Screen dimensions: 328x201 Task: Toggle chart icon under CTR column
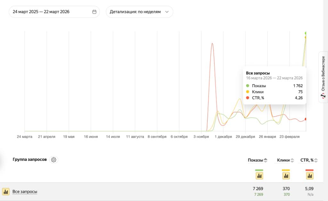click(x=309, y=175)
